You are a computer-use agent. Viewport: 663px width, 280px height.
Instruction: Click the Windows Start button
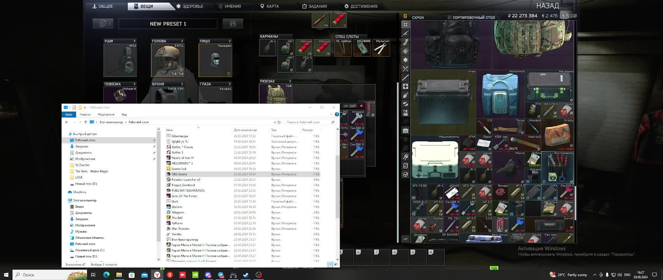pos(6,275)
